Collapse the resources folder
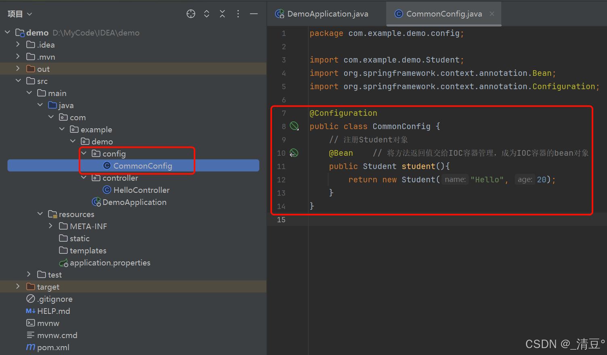This screenshot has width=607, height=355. click(40, 213)
